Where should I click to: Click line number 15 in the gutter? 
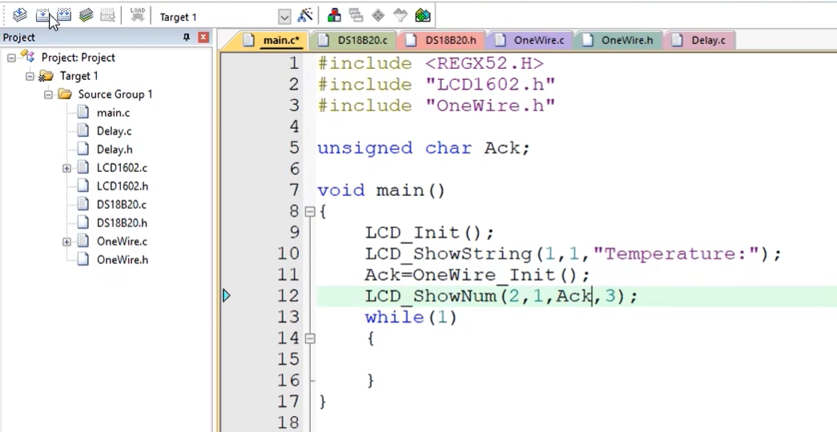click(x=288, y=359)
